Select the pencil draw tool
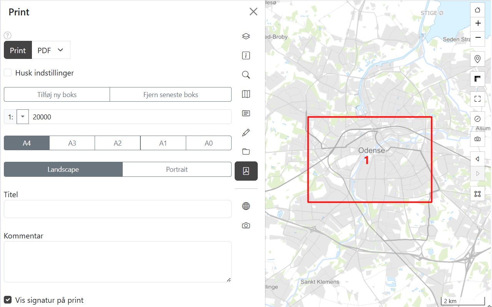The height and width of the screenshot is (307, 492). [x=246, y=133]
